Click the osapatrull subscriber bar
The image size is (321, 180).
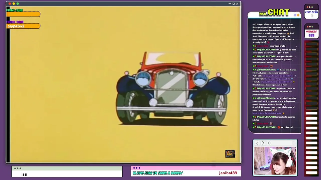click(x=23, y=26)
